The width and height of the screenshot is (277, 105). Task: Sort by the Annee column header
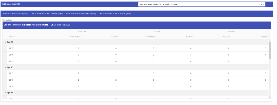pyautogui.click(x=12, y=37)
